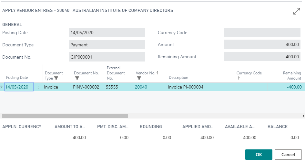This screenshot has width=305, height=161.
Task: Click the horizontal scrollbar thumb
Action: point(65,116)
